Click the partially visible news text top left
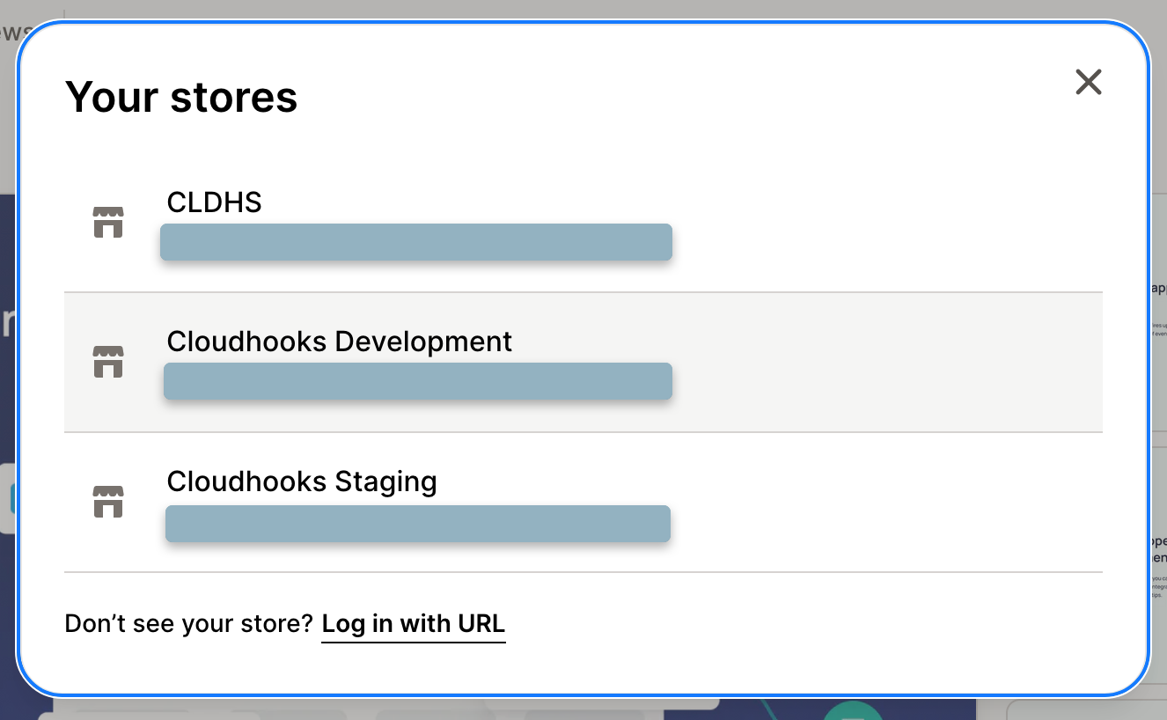1167x720 pixels. click(x=12, y=31)
